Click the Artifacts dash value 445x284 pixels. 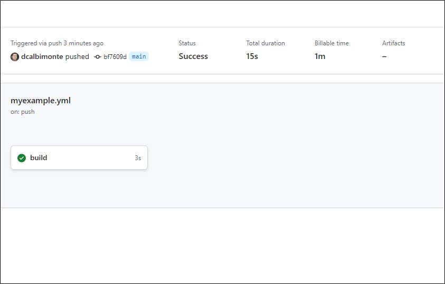pyautogui.click(x=384, y=56)
